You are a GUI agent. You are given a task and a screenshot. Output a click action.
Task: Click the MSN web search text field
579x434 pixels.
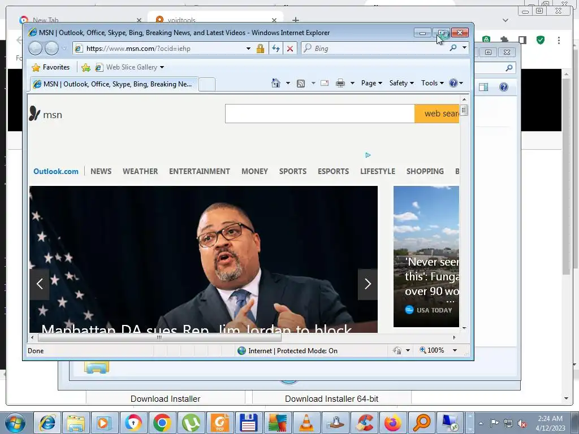point(320,114)
